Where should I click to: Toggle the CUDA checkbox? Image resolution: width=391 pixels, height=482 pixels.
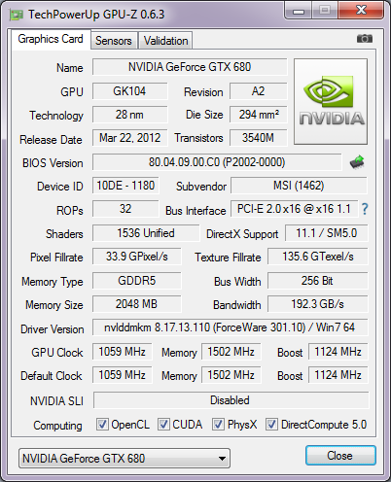[x=163, y=424]
